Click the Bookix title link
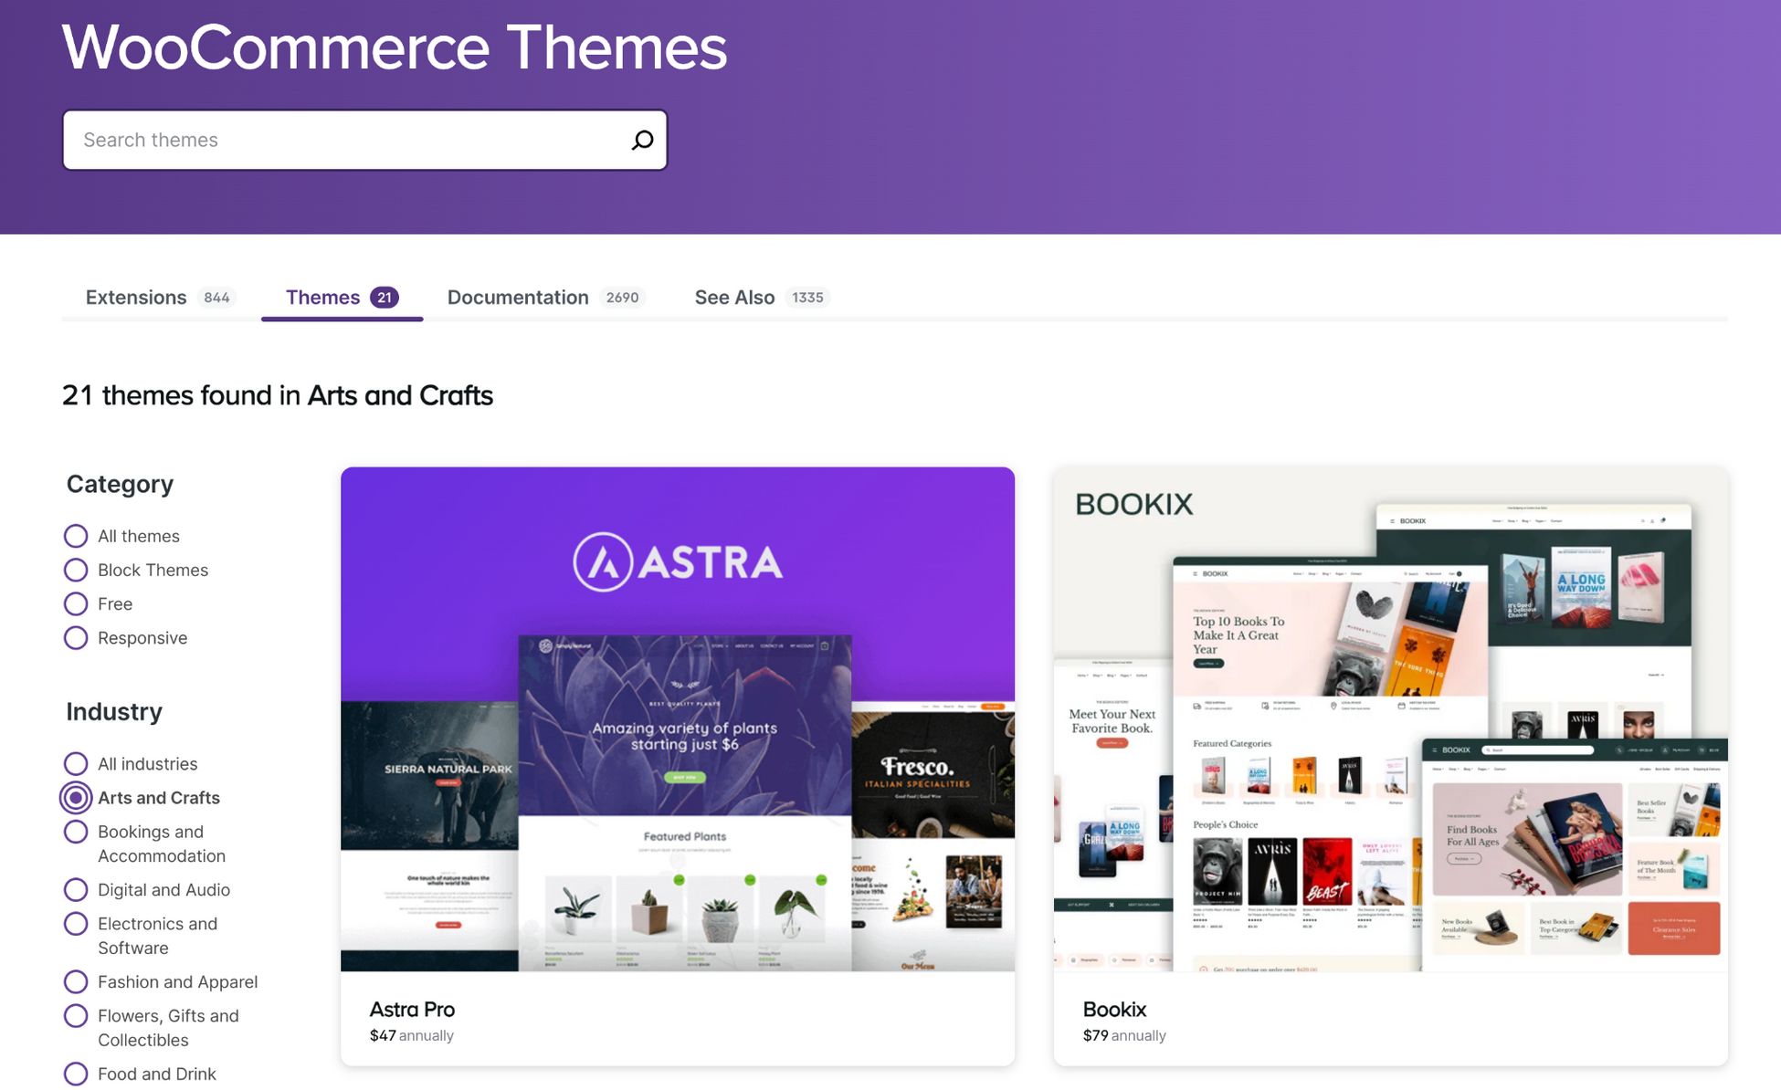Viewport: 1781px width, 1090px height. click(x=1114, y=1009)
